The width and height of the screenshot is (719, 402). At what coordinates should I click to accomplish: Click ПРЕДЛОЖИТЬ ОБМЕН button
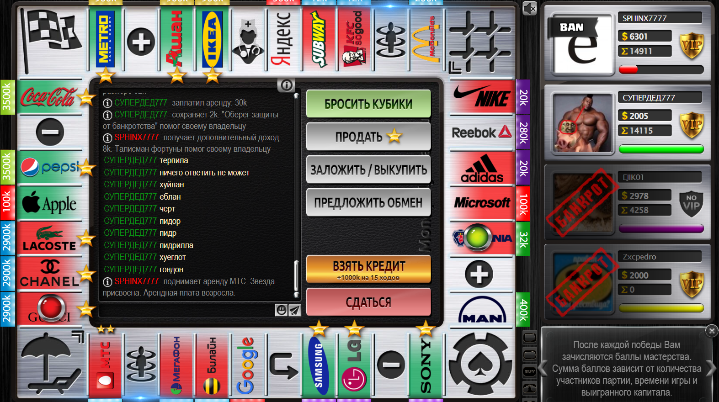pyautogui.click(x=368, y=202)
